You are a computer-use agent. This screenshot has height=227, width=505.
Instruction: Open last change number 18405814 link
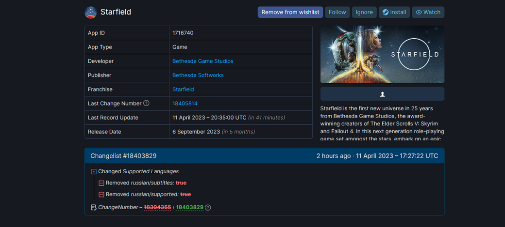(x=185, y=104)
